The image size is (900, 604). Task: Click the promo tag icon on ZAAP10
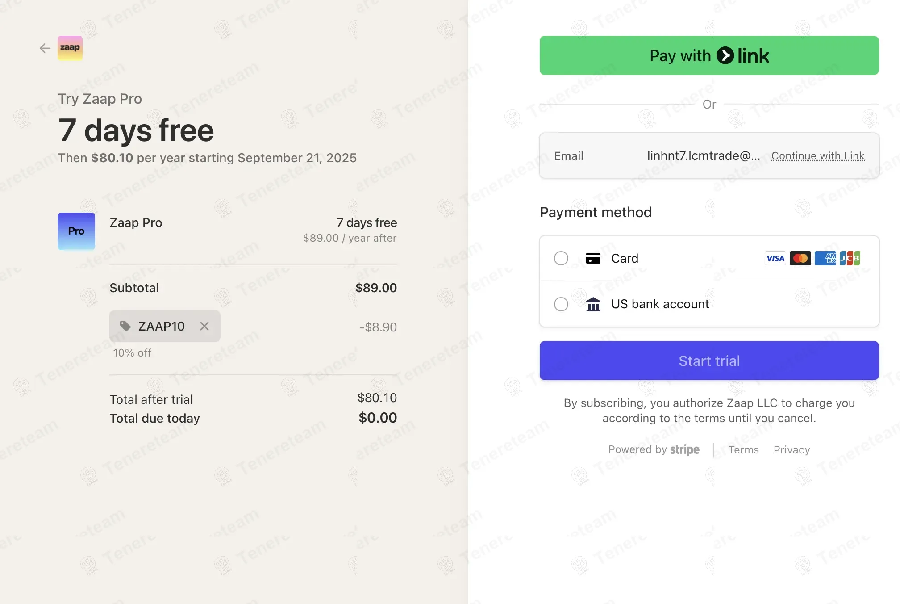125,326
